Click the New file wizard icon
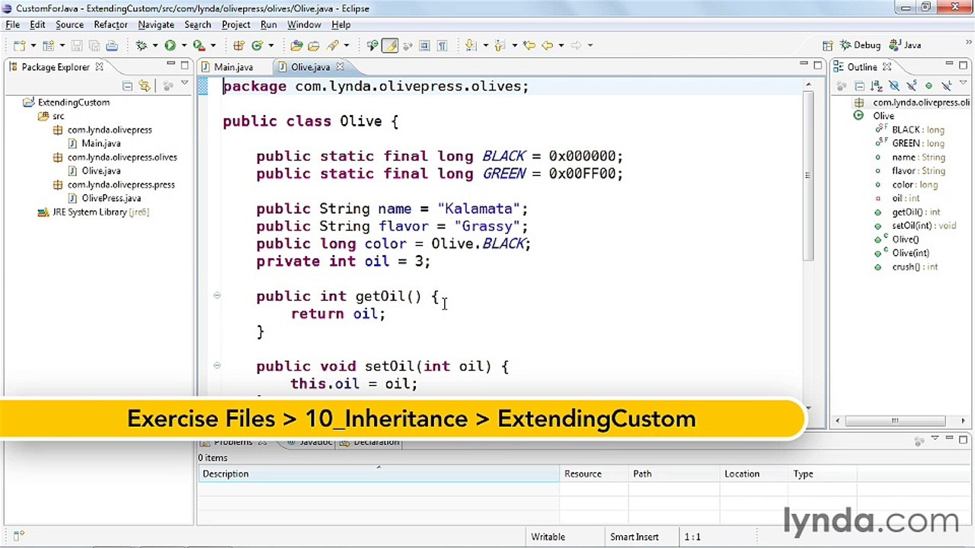This screenshot has width=975, height=548. coord(18,46)
